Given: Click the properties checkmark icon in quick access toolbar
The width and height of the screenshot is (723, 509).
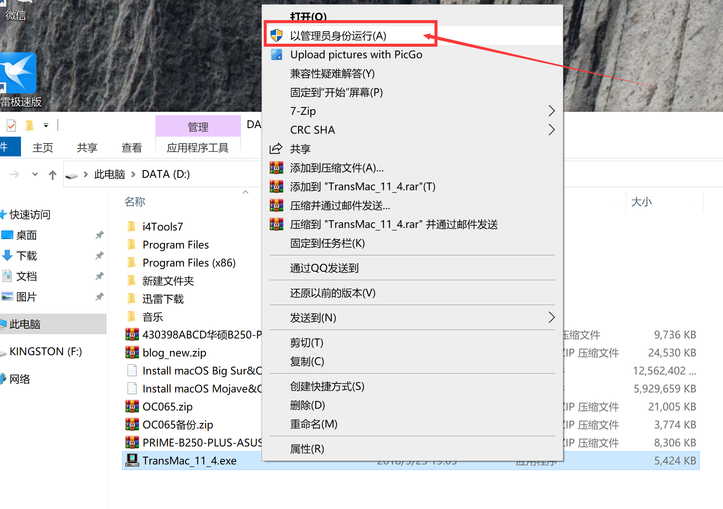Looking at the screenshot, I should (x=12, y=126).
